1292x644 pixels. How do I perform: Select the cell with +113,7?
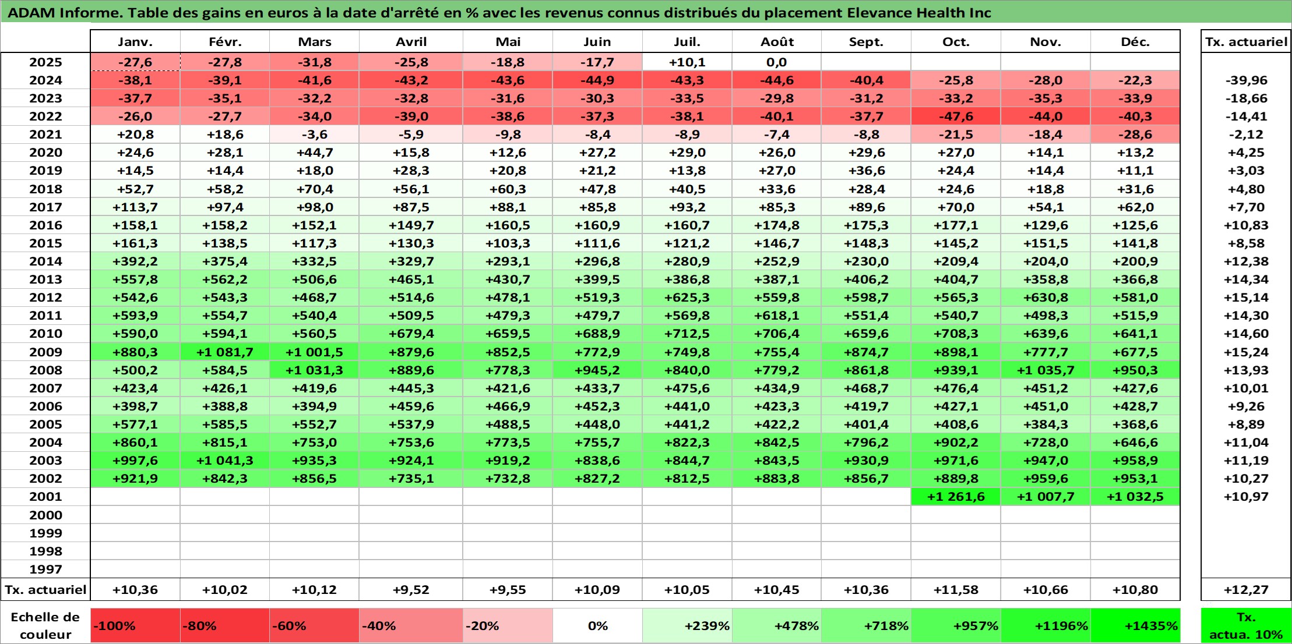[x=135, y=207]
